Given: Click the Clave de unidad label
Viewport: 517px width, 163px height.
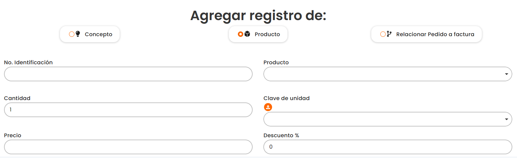Looking at the screenshot, I should (x=286, y=98).
